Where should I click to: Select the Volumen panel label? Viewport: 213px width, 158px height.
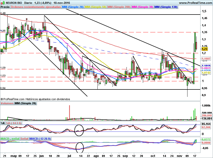point(7,103)
